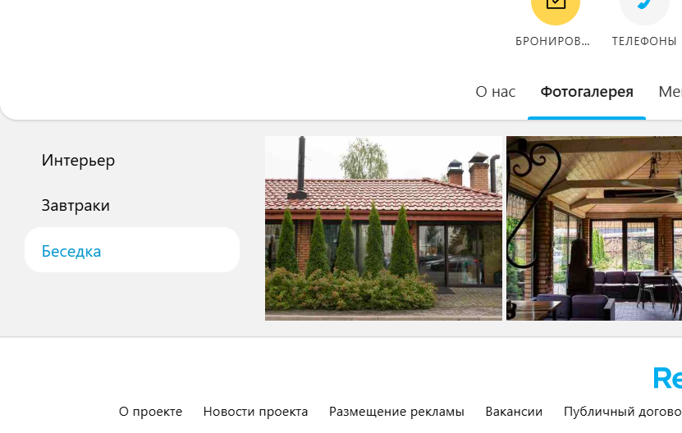This screenshot has height=433, width=682.
Task: Click the БРОНИРОВ... label text
Action: pos(553,41)
